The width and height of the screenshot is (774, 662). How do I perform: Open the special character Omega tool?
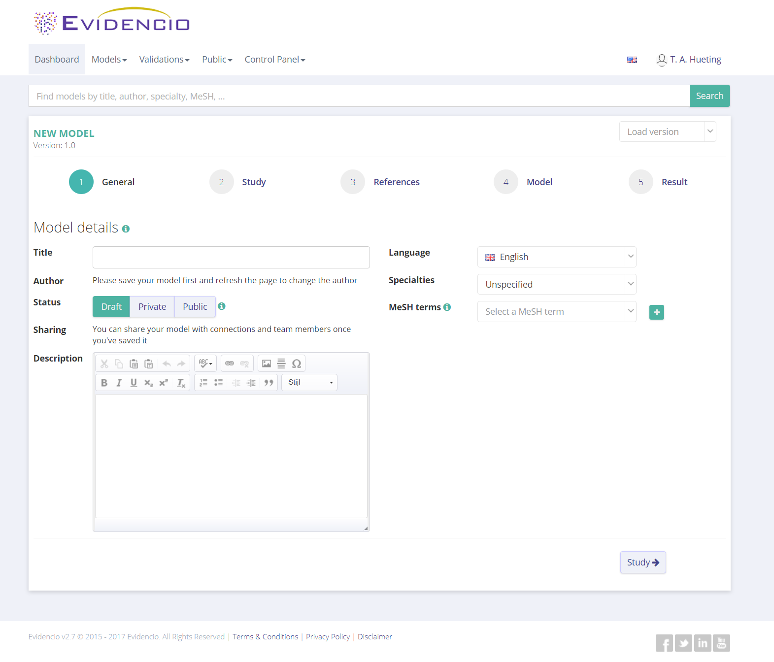296,364
